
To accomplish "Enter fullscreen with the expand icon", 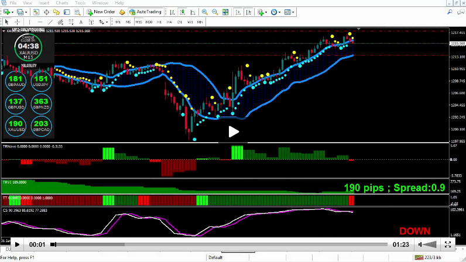I will coord(448,244).
